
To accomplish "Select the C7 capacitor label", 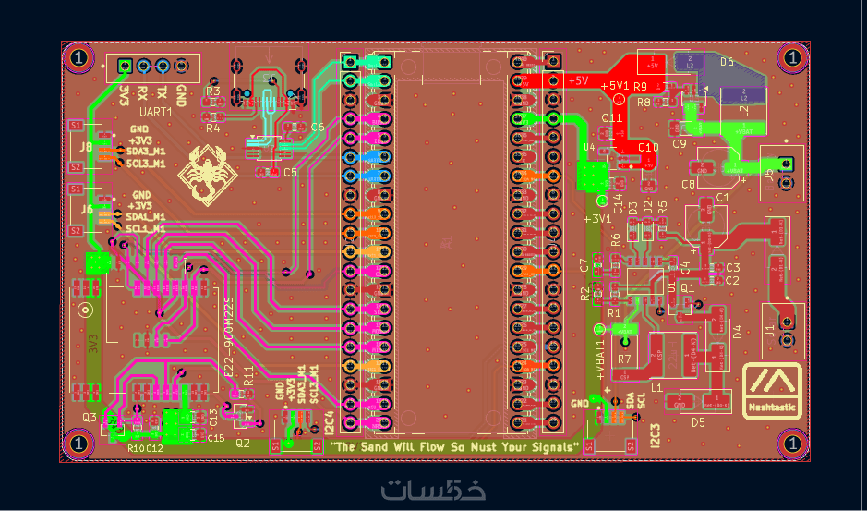I will [584, 265].
